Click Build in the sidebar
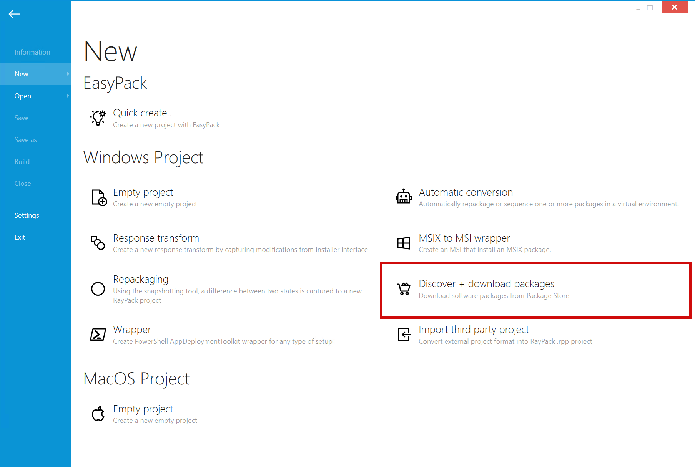695x467 pixels. point(22,161)
